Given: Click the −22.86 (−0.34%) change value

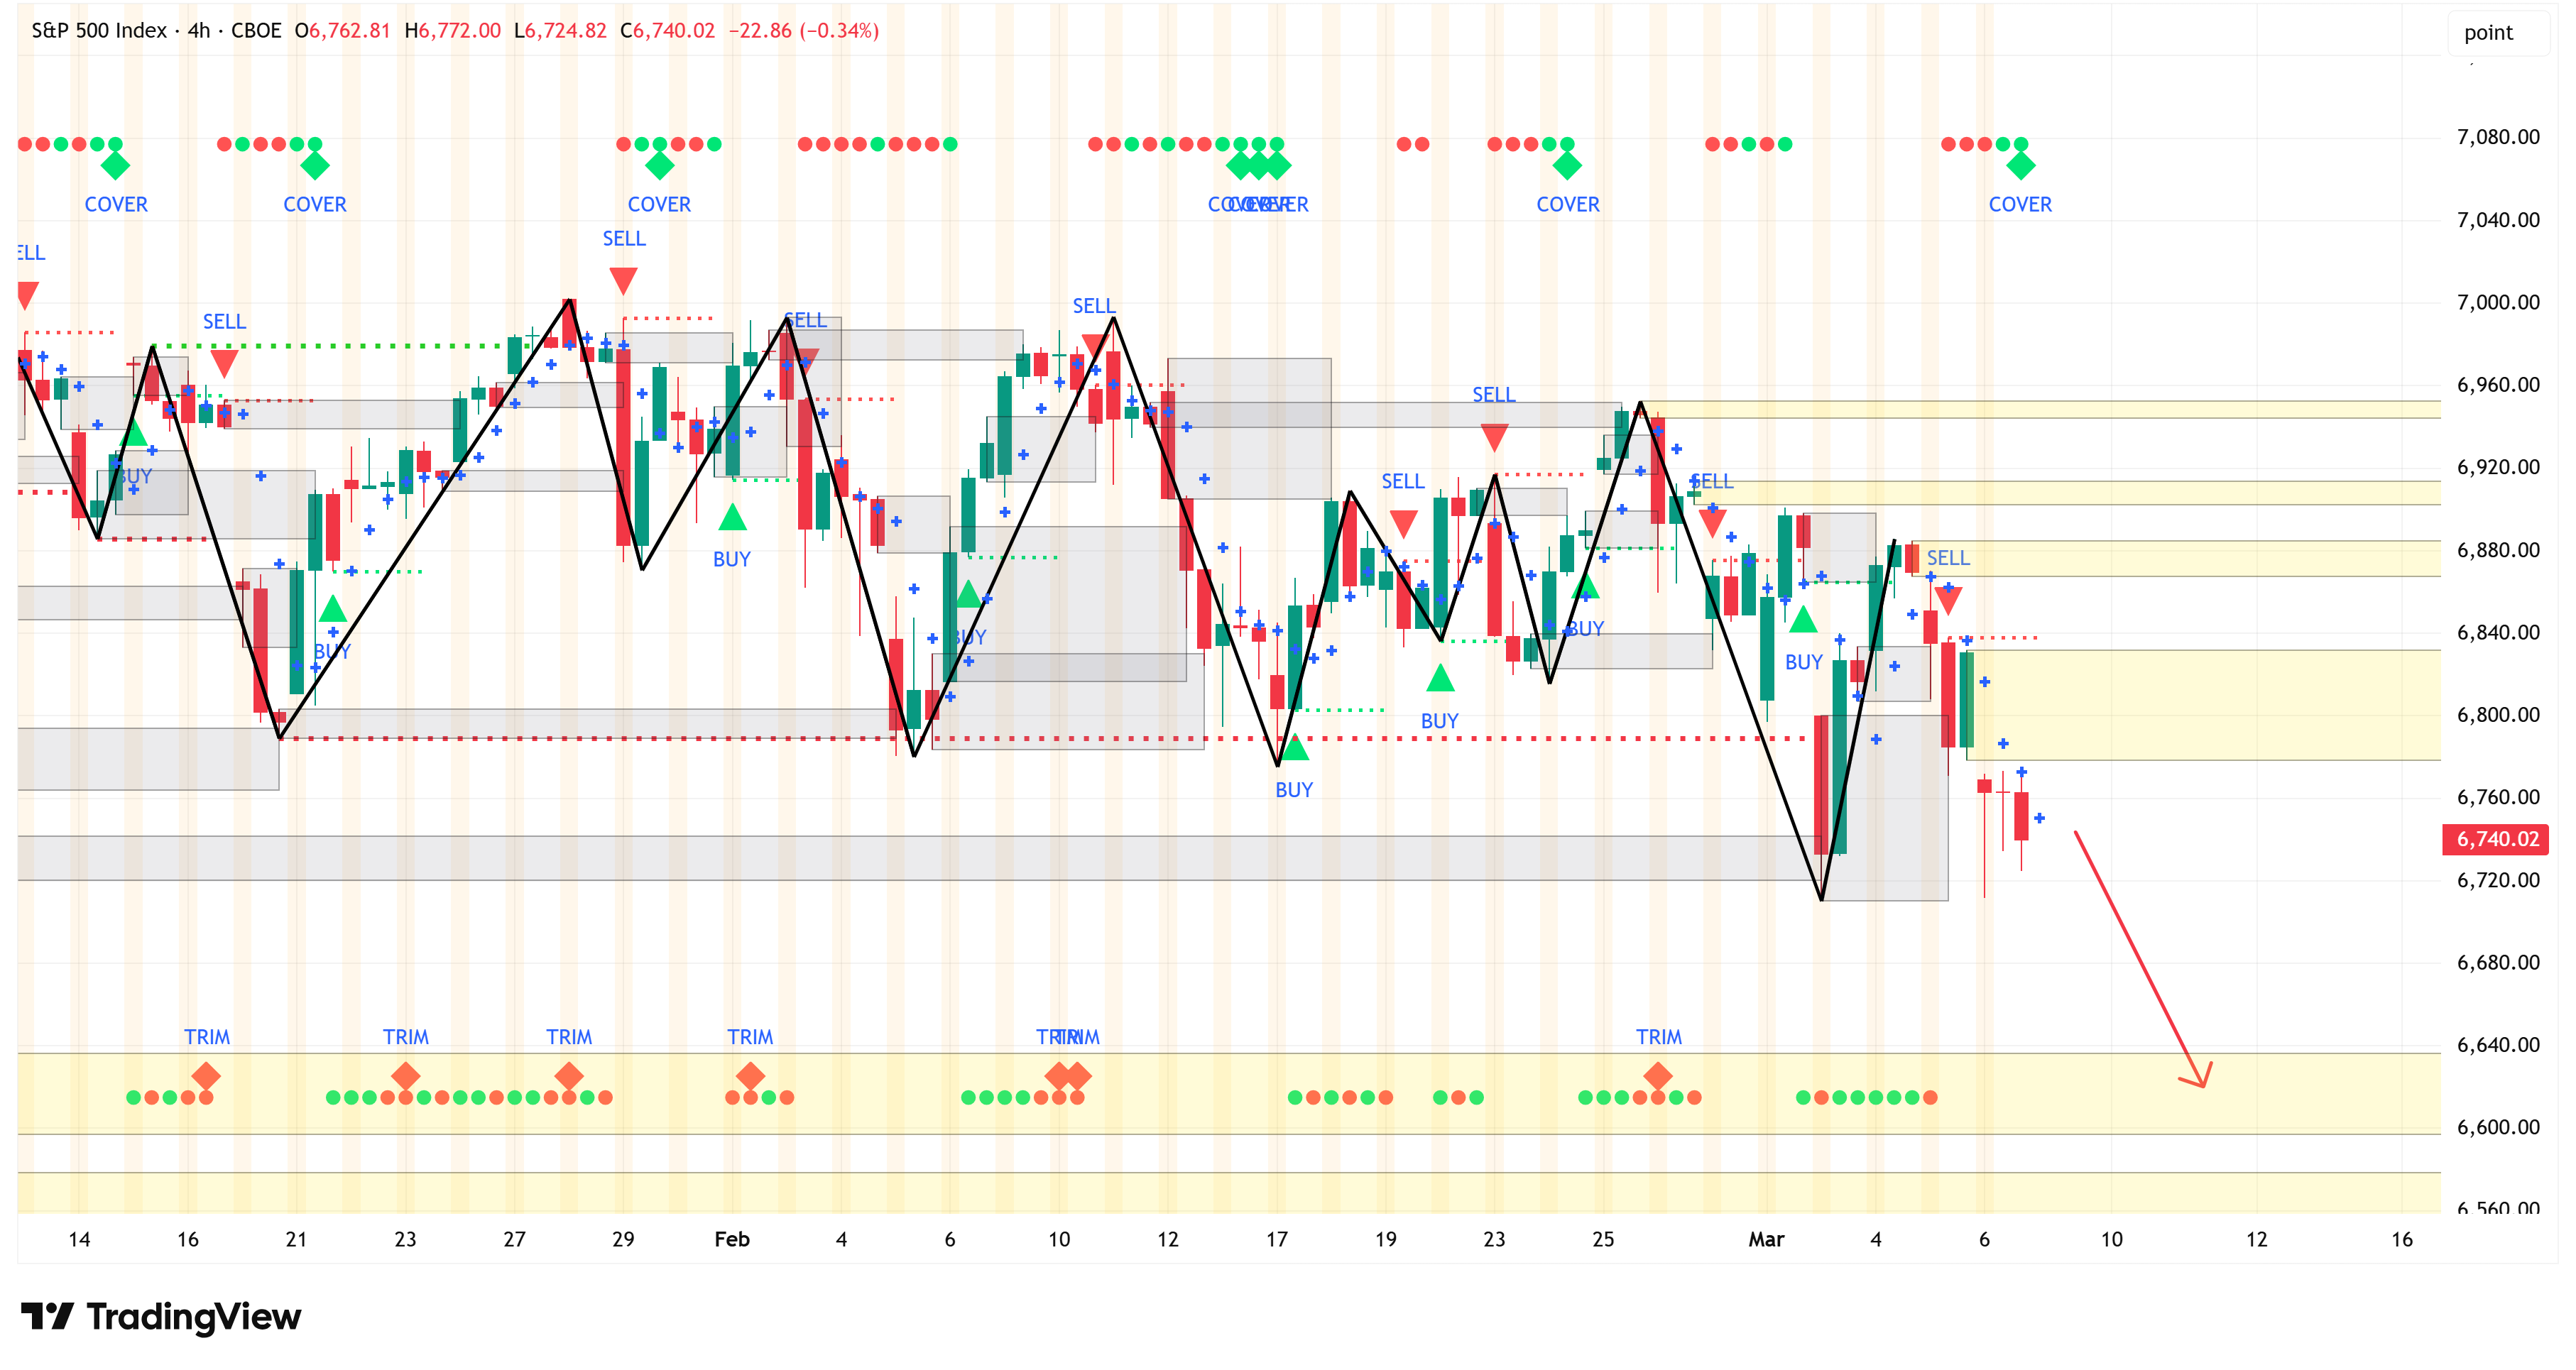Looking at the screenshot, I should click(803, 30).
